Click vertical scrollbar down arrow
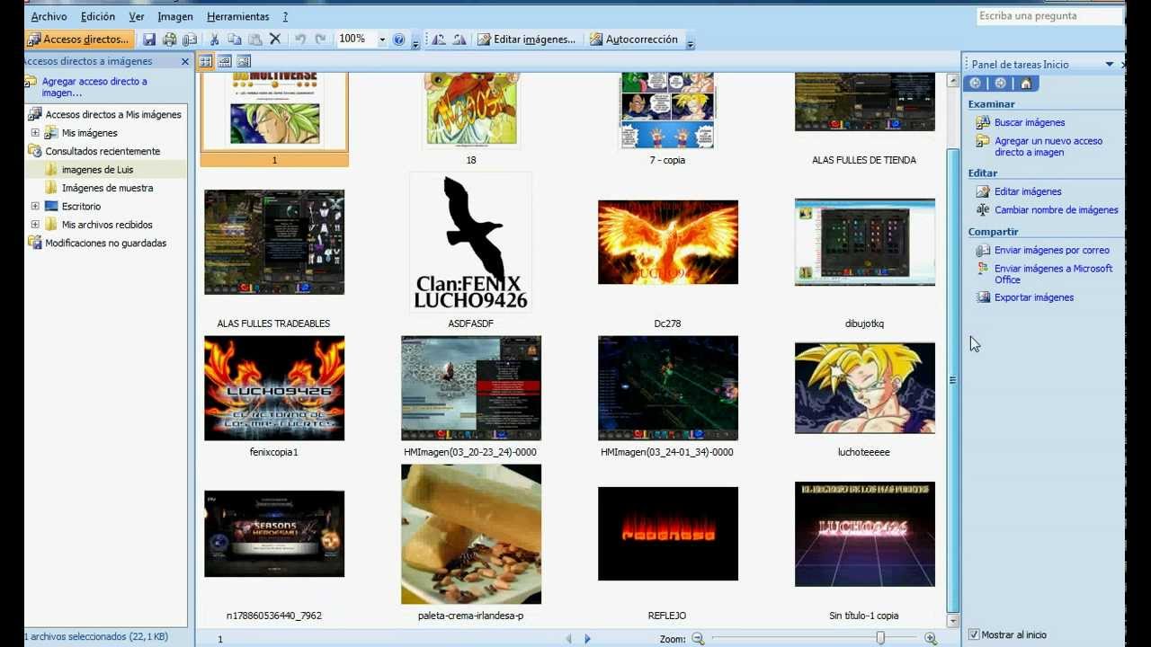 952,621
